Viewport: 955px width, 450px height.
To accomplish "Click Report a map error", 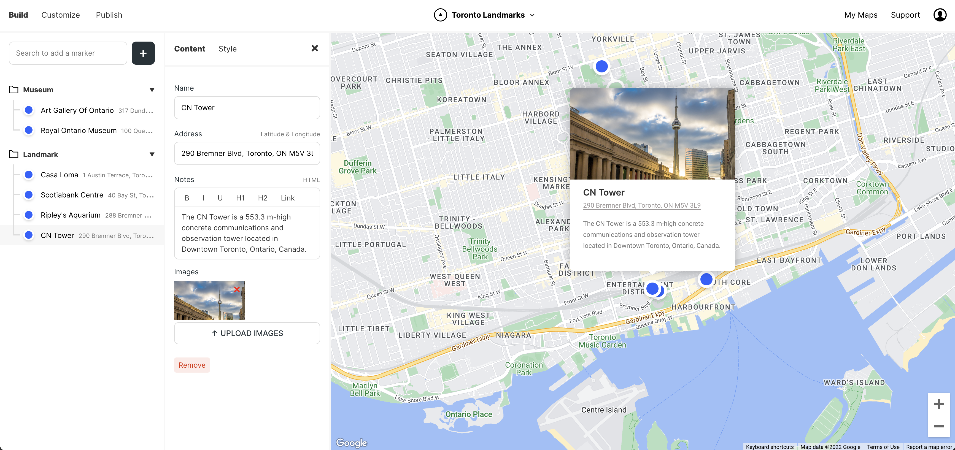I will (x=929, y=447).
